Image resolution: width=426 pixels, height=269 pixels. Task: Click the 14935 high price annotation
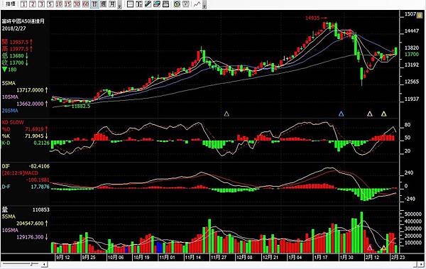coord(312,18)
